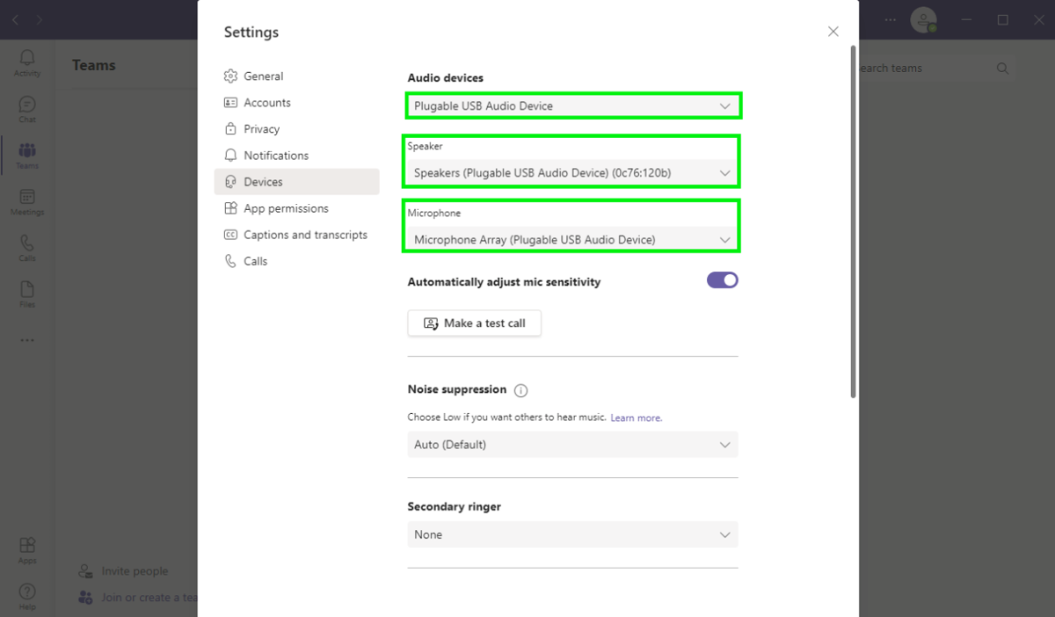Click Make a test call
Image resolution: width=1055 pixels, height=617 pixels.
click(x=474, y=323)
